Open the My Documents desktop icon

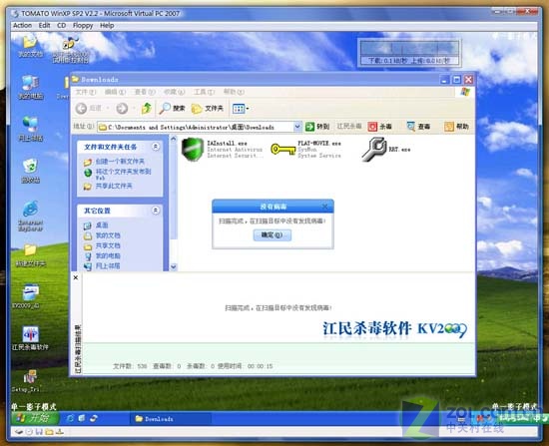point(31,46)
